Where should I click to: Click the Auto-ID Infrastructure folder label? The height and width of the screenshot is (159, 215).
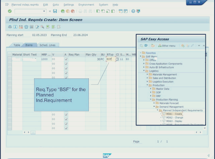[x=161, y=67]
